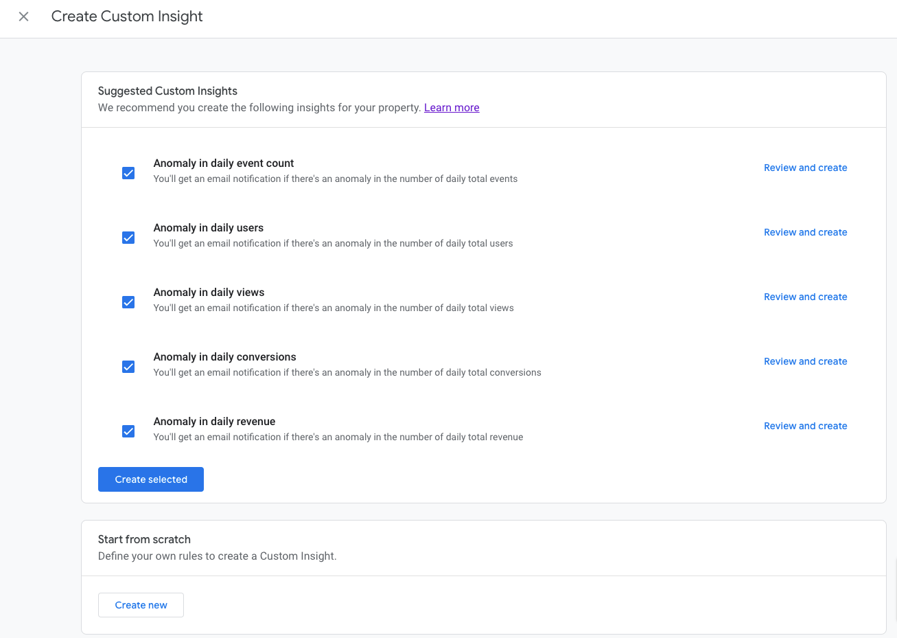Open Learn more link

452,108
